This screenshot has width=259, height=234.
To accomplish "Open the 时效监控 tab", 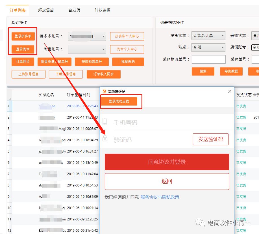I will pos(103,10).
